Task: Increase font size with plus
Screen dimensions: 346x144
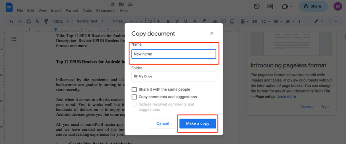Action: 158,21
